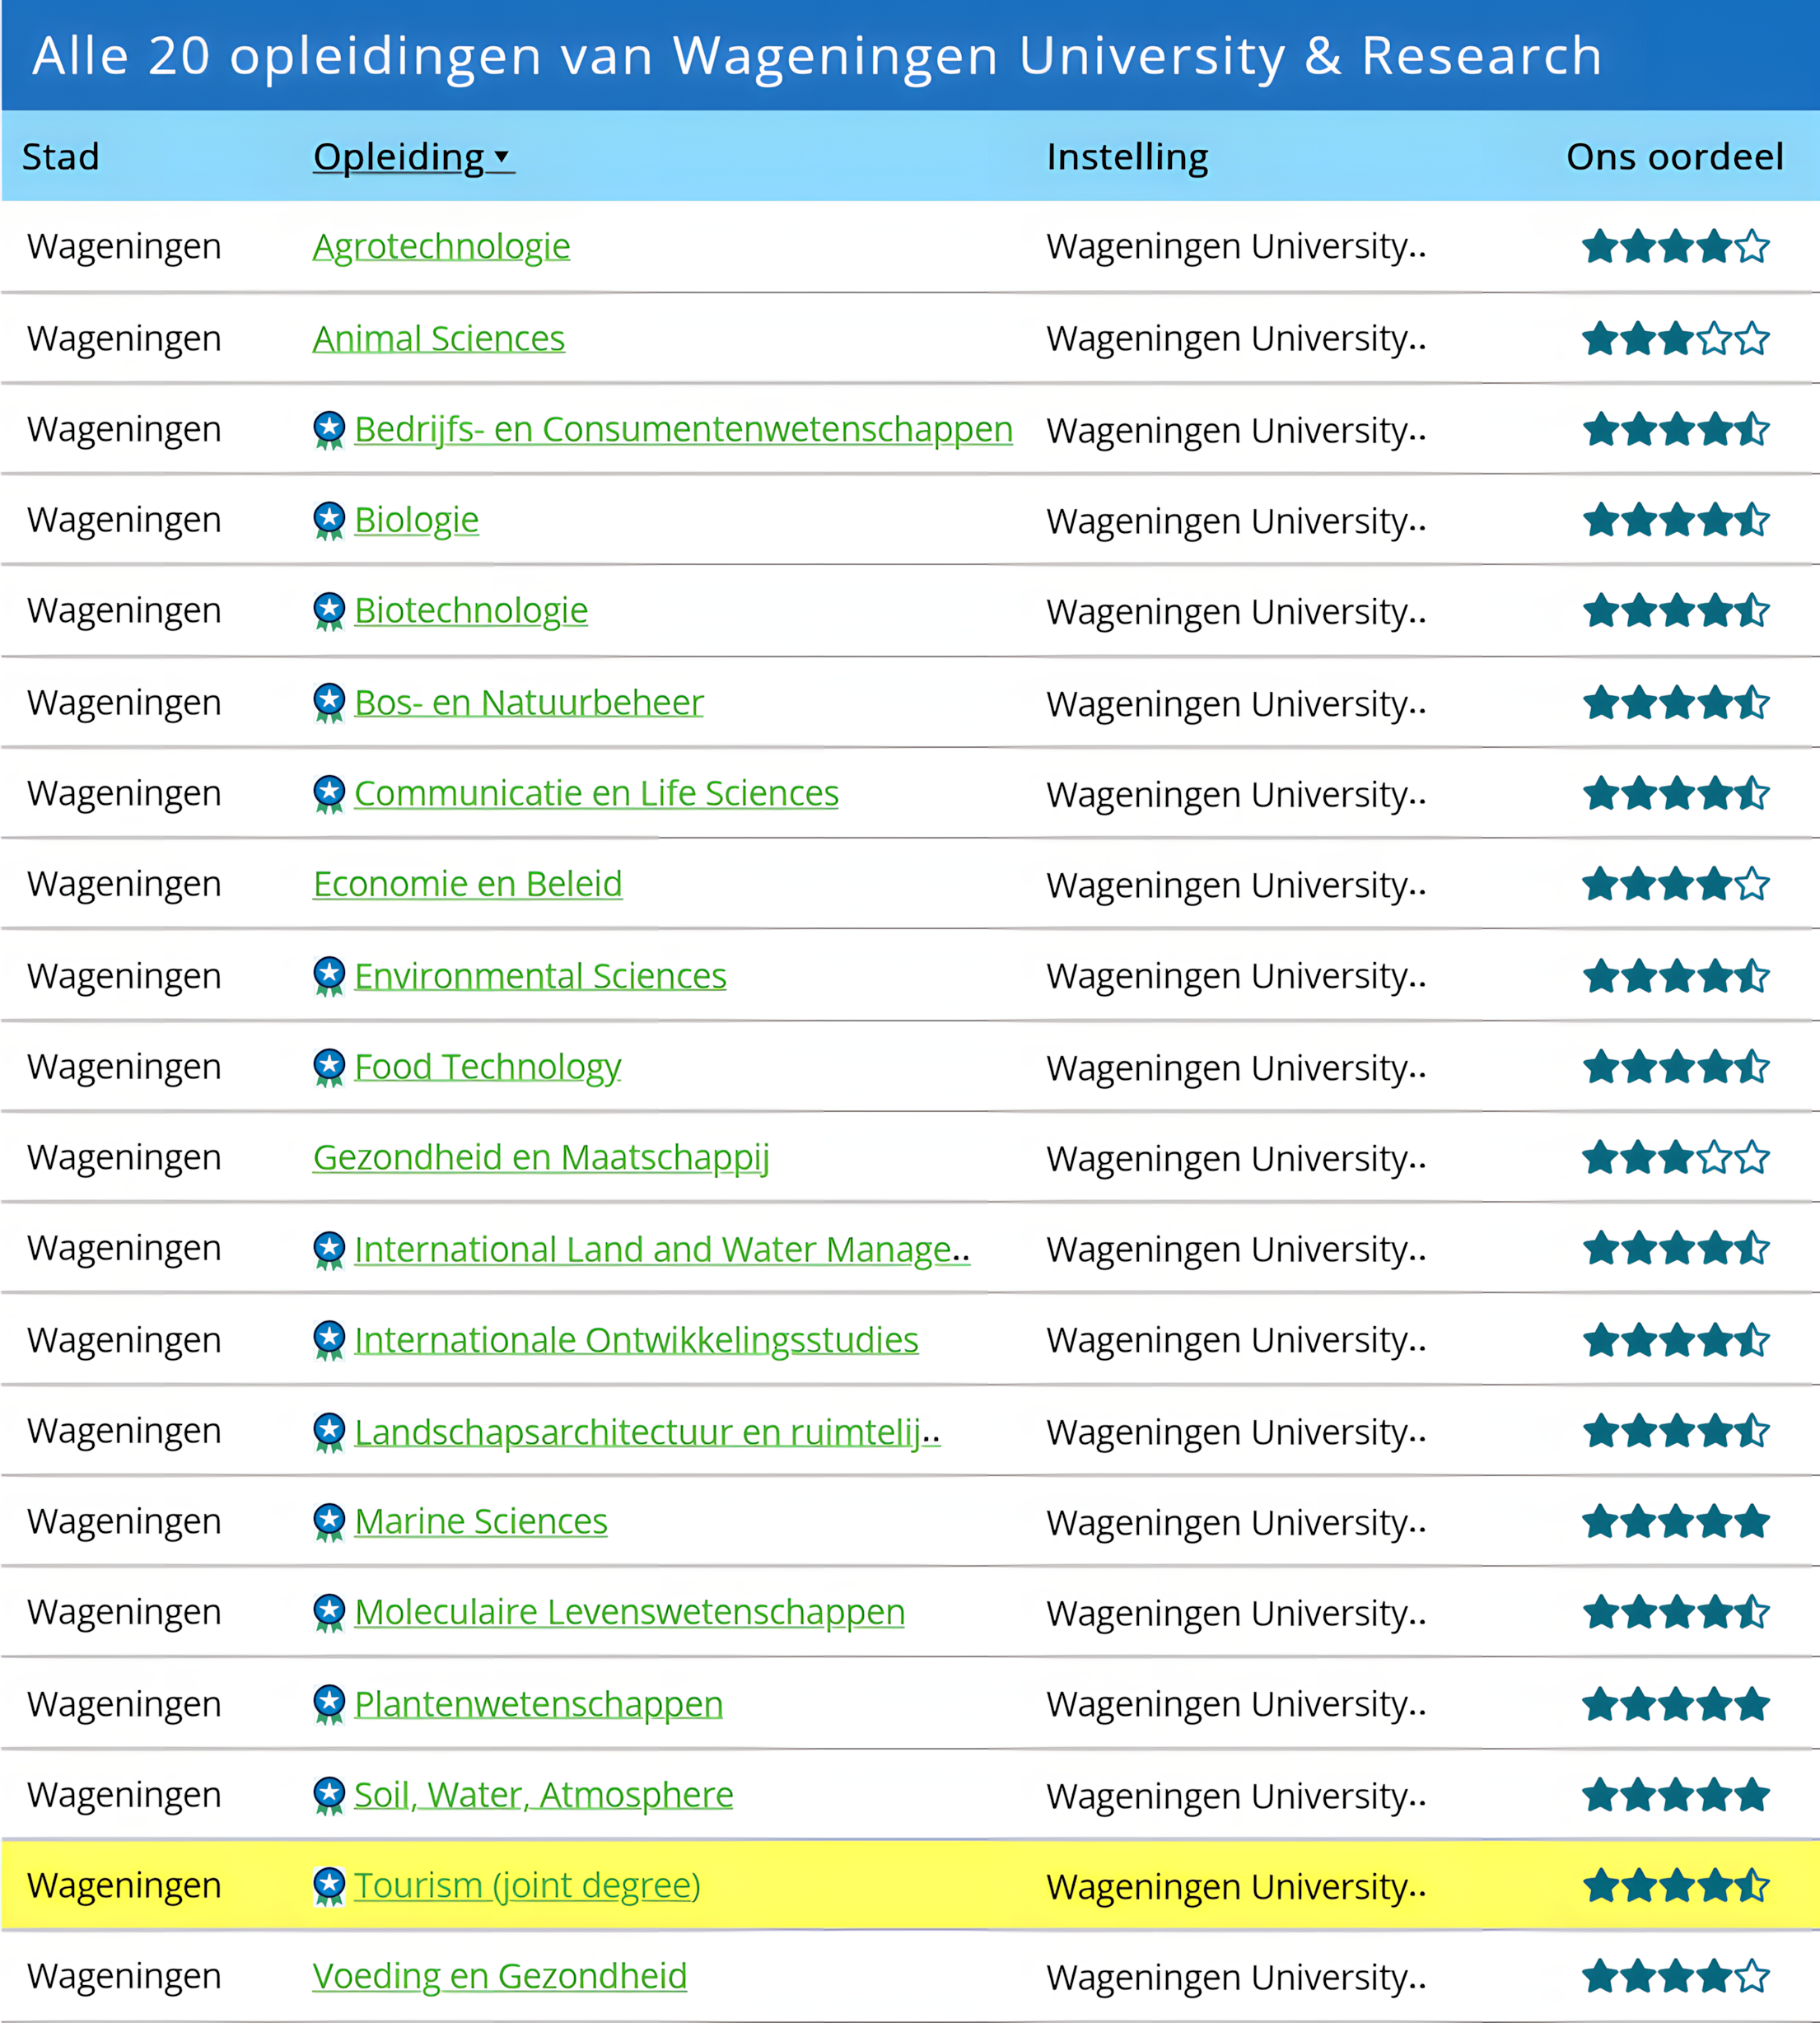The width and height of the screenshot is (1820, 2023).
Task: Click the institution cell in the Biologie row
Action: coord(1237,521)
